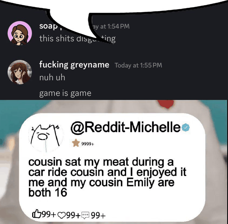228x224 pixels.
Task: Click the Reddit post body text
Action: point(107,177)
